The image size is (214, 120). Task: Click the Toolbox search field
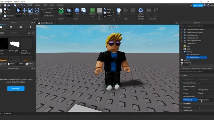pyautogui.click(x=19, y=33)
